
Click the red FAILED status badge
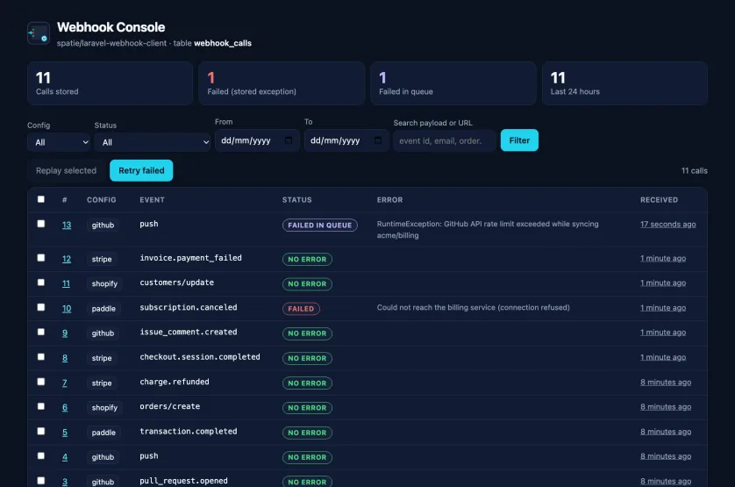(301, 309)
